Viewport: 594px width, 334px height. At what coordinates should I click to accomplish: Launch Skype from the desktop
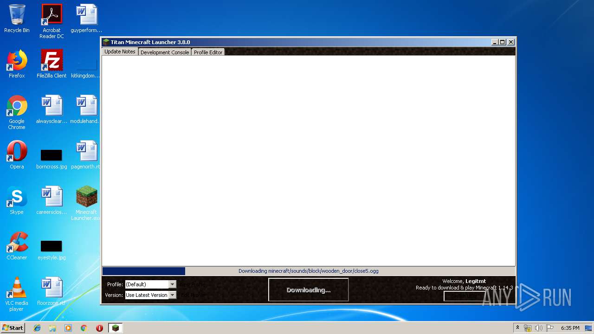17,200
